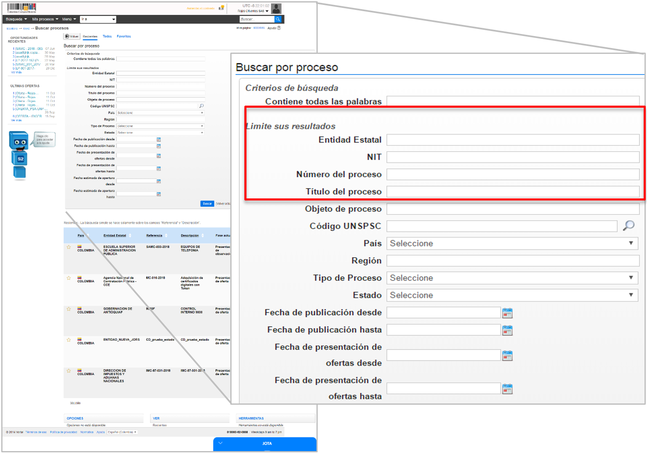Star the ESCUELA SUPERIOR DE ADMINISTRACION PUBLICA row
This screenshot has width=647, height=454.
(69, 247)
